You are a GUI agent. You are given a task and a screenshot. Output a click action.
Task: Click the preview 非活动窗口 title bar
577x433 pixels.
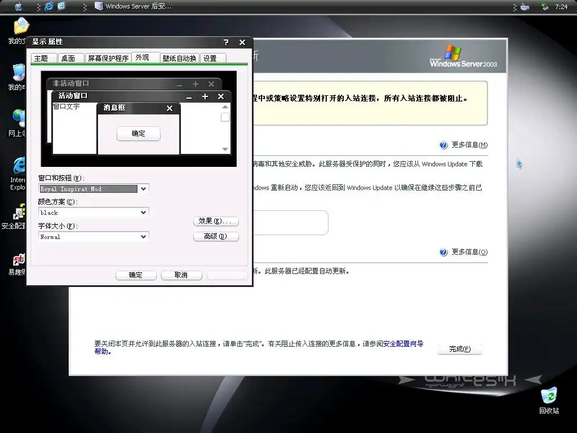[x=134, y=83]
